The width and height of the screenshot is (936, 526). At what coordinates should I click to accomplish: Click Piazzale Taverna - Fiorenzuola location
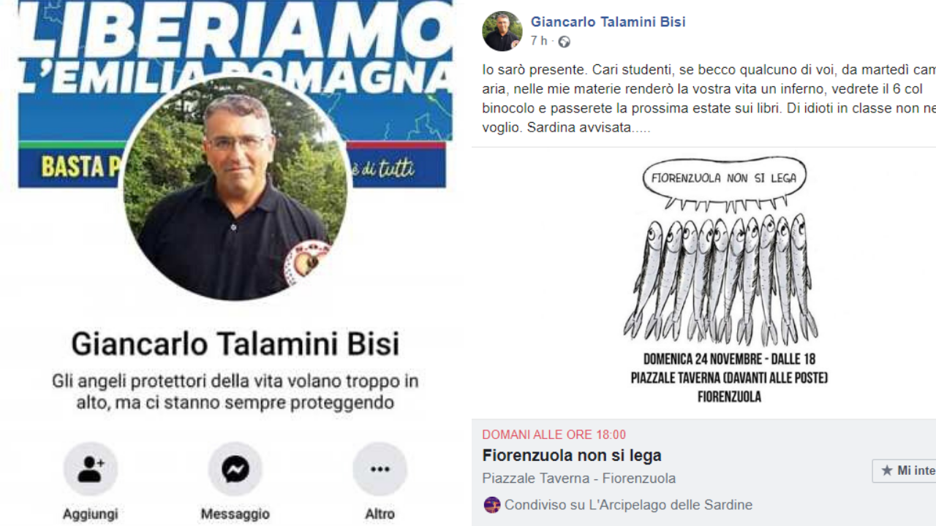(579, 479)
